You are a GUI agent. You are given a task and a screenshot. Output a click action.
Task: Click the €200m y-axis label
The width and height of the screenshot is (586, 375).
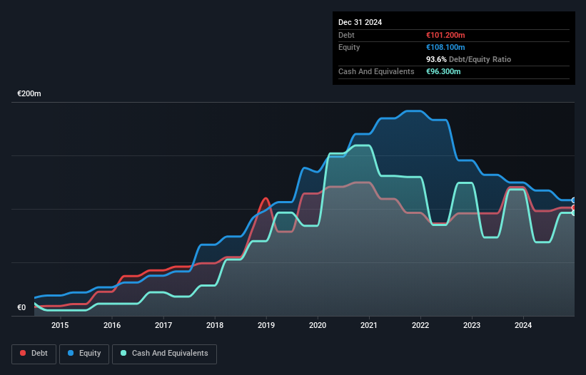pyautogui.click(x=29, y=93)
